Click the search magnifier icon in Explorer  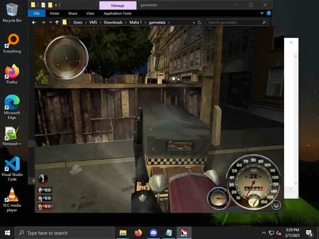[x=264, y=22]
